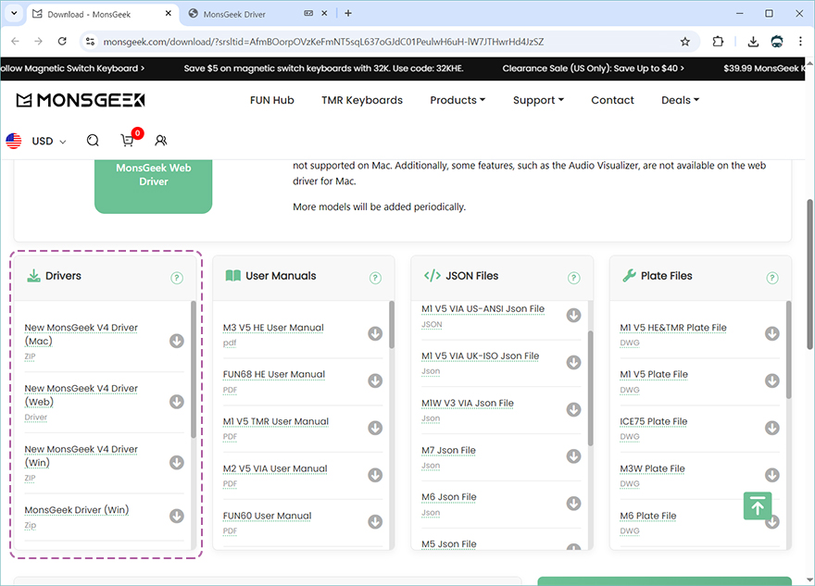Reload the page

(x=62, y=42)
